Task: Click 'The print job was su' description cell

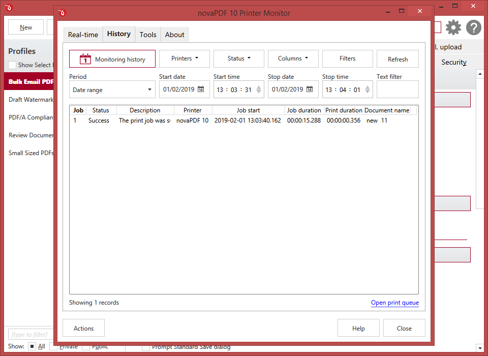Action: click(x=144, y=120)
